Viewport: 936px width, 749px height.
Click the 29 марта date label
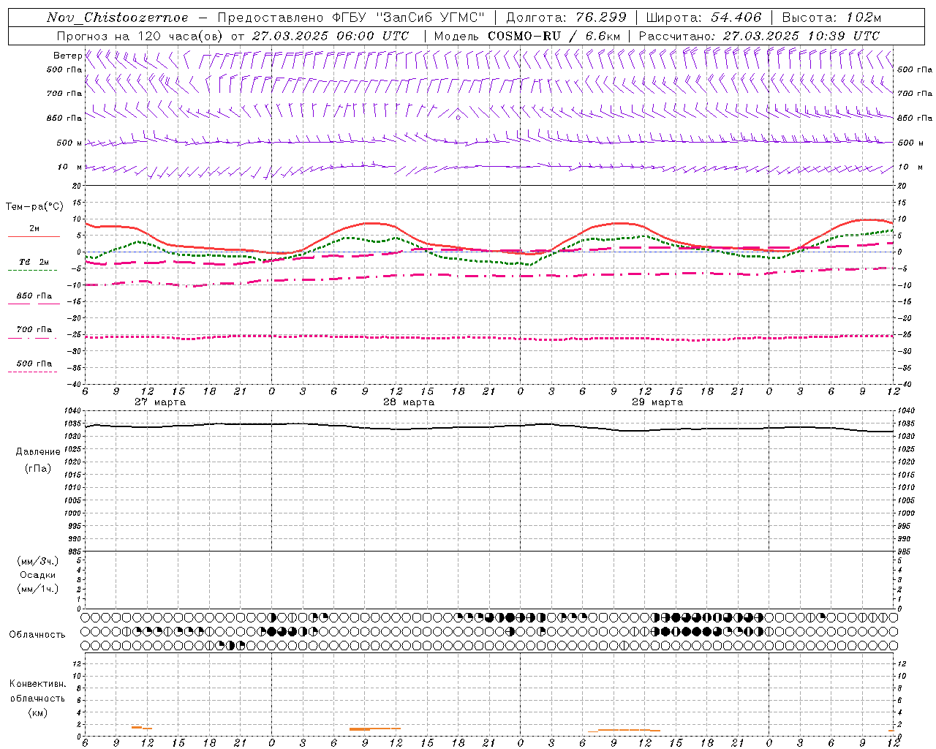(x=657, y=402)
